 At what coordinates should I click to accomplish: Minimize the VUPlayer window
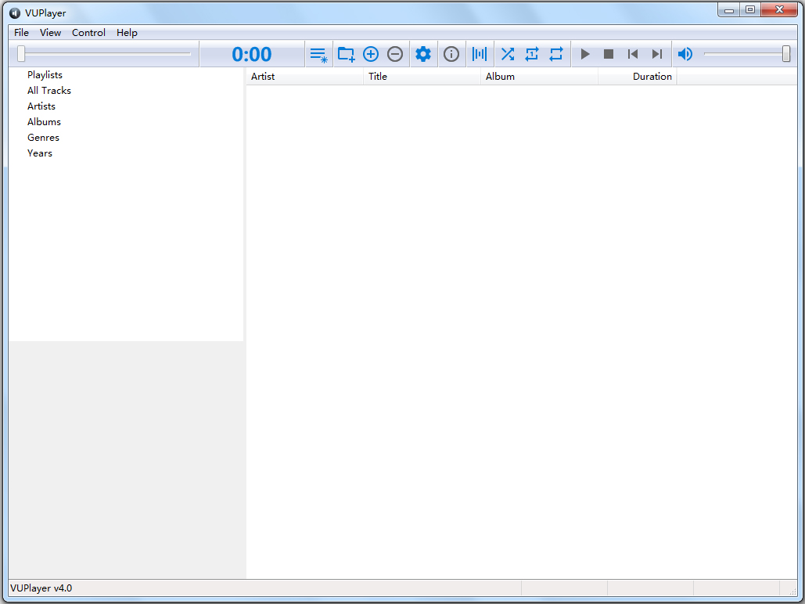(x=729, y=9)
